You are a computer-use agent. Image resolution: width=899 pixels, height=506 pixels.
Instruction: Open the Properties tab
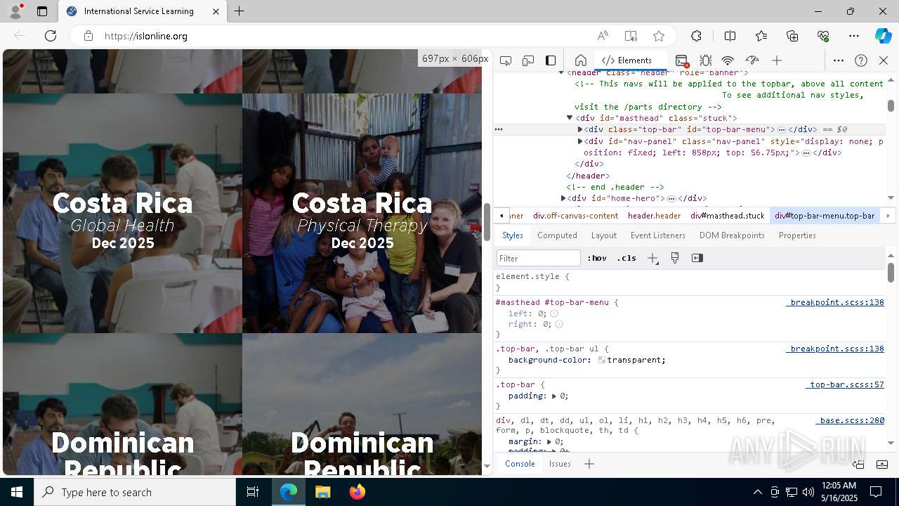point(797,235)
